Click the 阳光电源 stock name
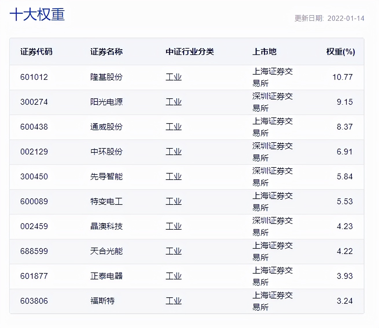 (x=106, y=102)
